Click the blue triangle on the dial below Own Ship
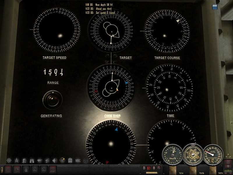The height and width of the screenshot is (175, 233). (116, 129)
